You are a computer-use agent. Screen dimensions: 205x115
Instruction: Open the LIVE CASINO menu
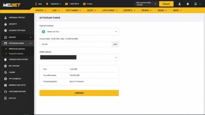pos(110,10)
